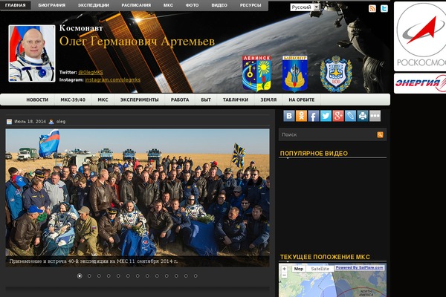Open the Energia logo banner
This screenshot has width=446, height=297.
[420, 83]
